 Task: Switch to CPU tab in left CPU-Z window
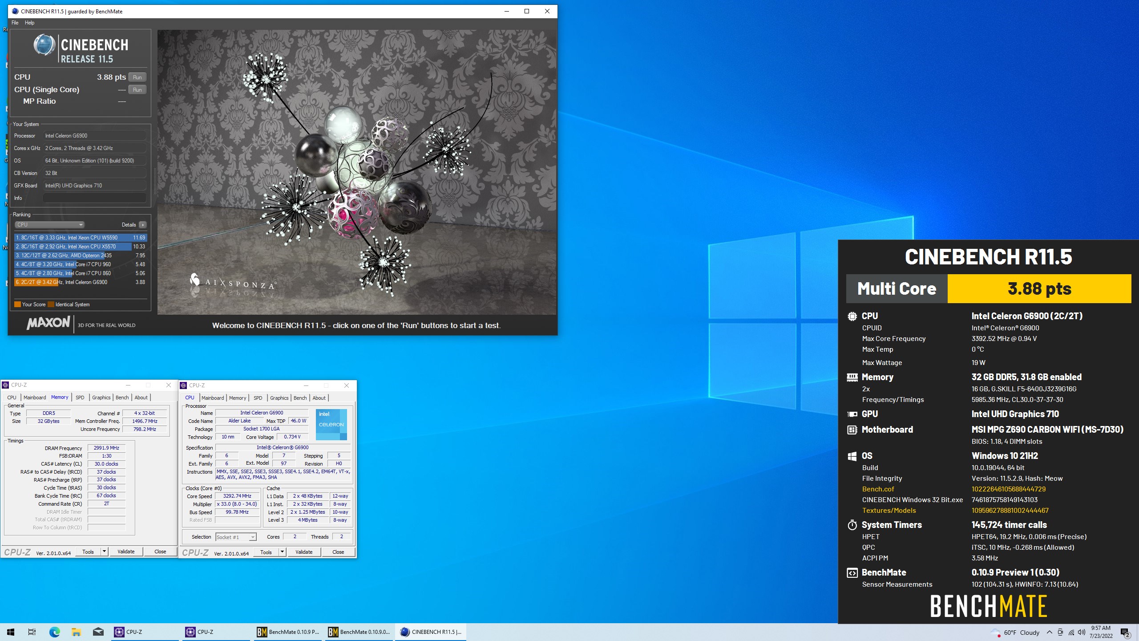point(12,398)
